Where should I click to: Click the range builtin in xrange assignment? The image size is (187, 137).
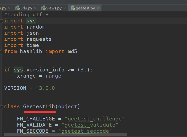coord(53,76)
